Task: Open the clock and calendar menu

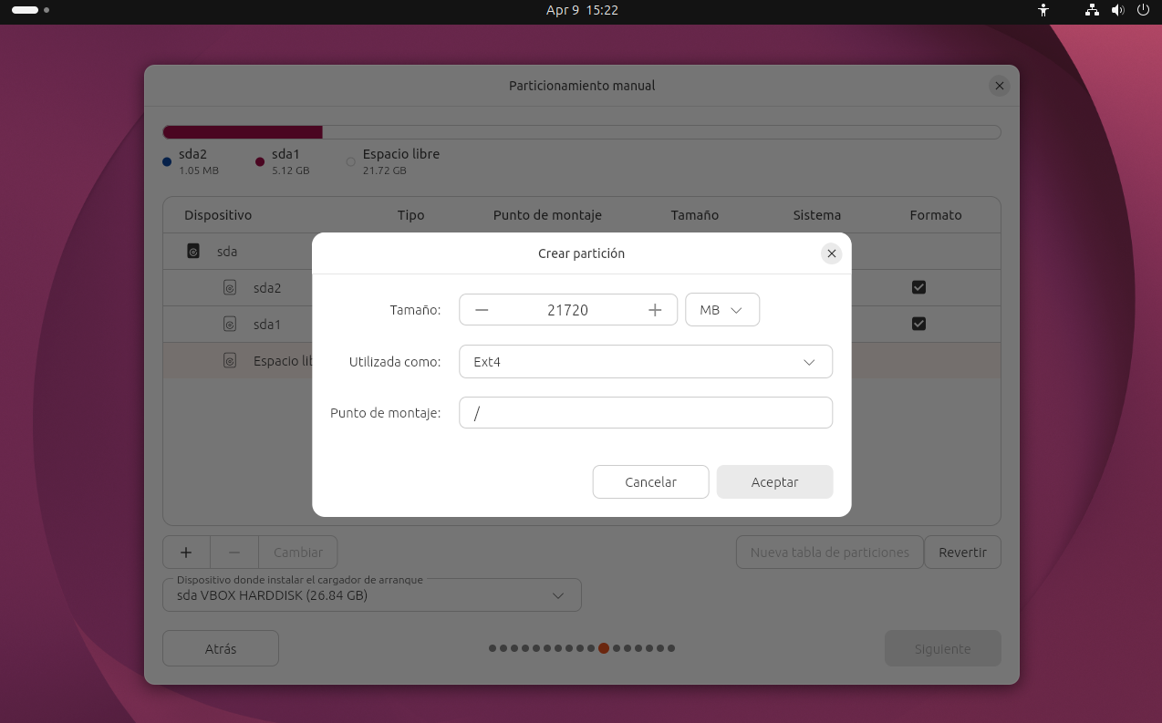Action: [x=581, y=10]
